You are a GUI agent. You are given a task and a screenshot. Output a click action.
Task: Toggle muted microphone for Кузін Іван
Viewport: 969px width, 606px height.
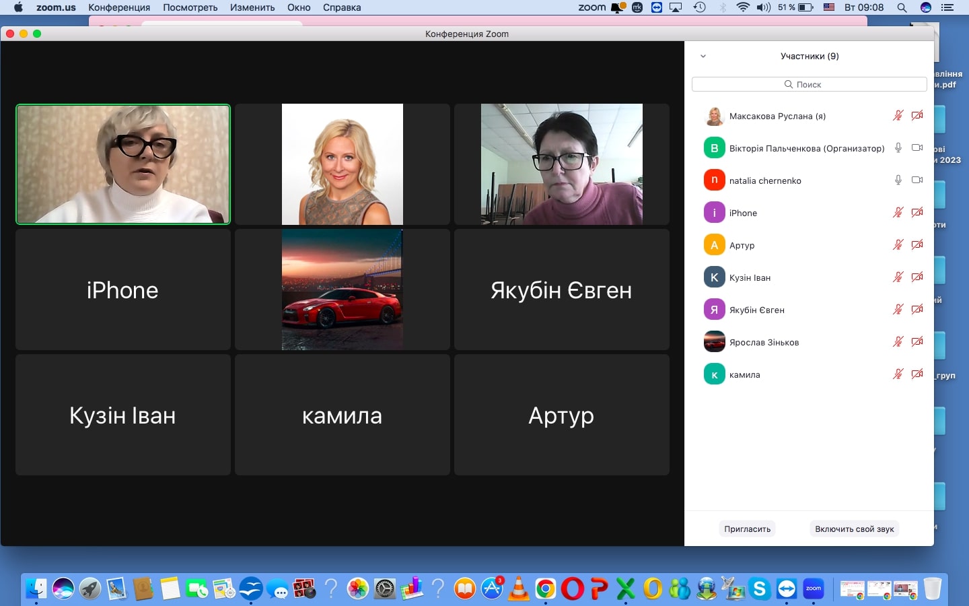(898, 277)
